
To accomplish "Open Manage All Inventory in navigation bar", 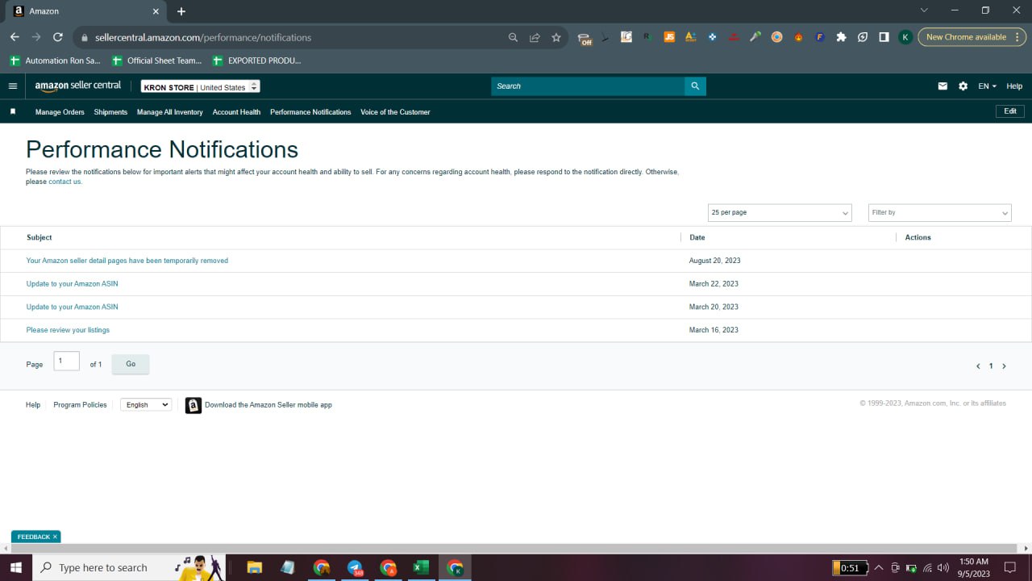I will click(170, 112).
